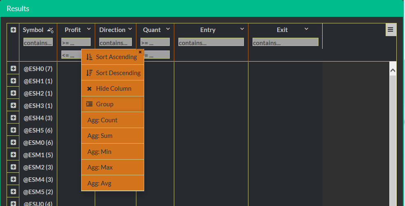Click the Symbol column sort indicator icon
This screenshot has height=206, width=405.
point(50,30)
